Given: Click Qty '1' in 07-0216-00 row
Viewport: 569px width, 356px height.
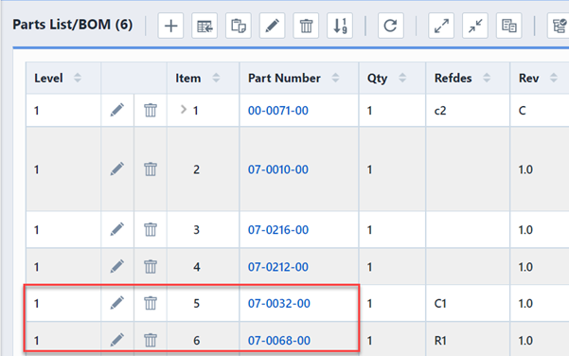Looking at the screenshot, I should point(369,230).
